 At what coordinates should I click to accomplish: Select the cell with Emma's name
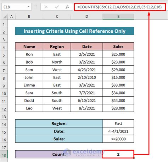point(29,85)
